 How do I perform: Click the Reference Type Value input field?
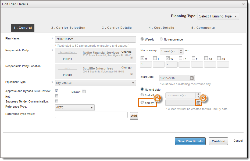pyautogui.click(x=91, y=115)
